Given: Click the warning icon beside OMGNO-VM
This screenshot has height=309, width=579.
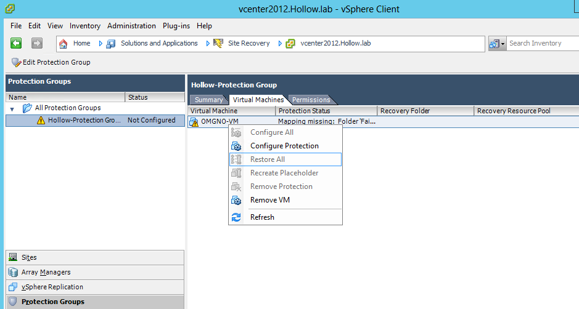Looking at the screenshot, I should coord(194,122).
